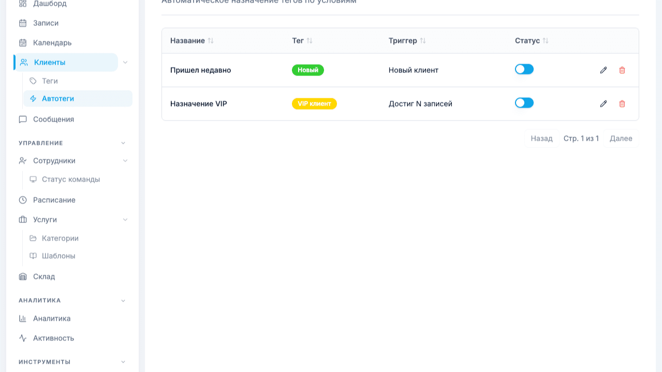Disable the 'Пришел недавно' status toggle
This screenshot has height=372, width=662.
(524, 69)
